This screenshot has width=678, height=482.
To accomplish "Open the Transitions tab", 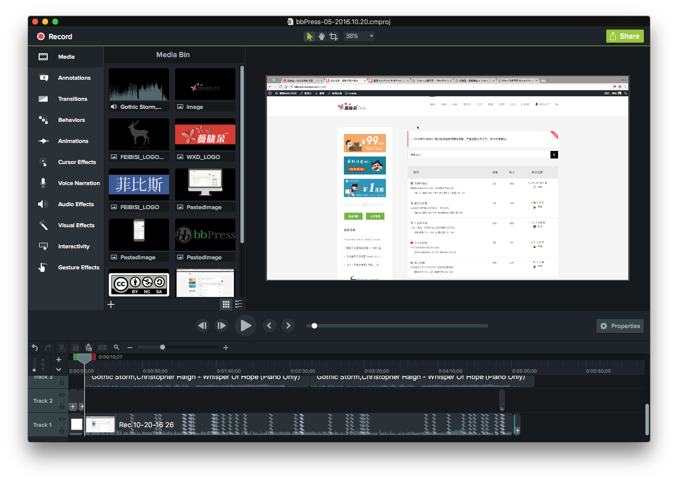I will click(72, 99).
